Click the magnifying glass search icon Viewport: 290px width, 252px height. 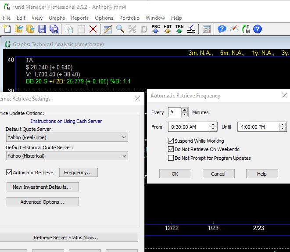[120, 29]
